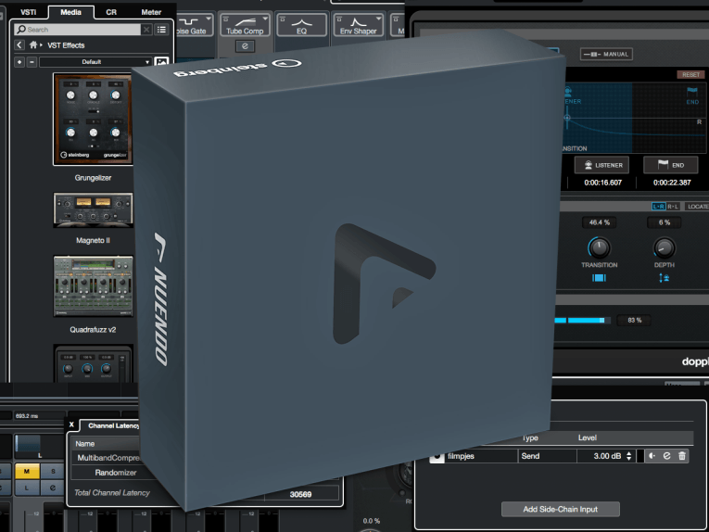Click the media Search field
Viewport: 709px width, 532px height.
click(x=77, y=30)
